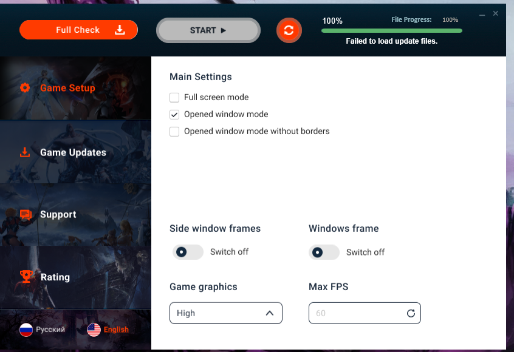This screenshot has height=352, width=514.
Task: Select the English language link
Action: click(116, 330)
